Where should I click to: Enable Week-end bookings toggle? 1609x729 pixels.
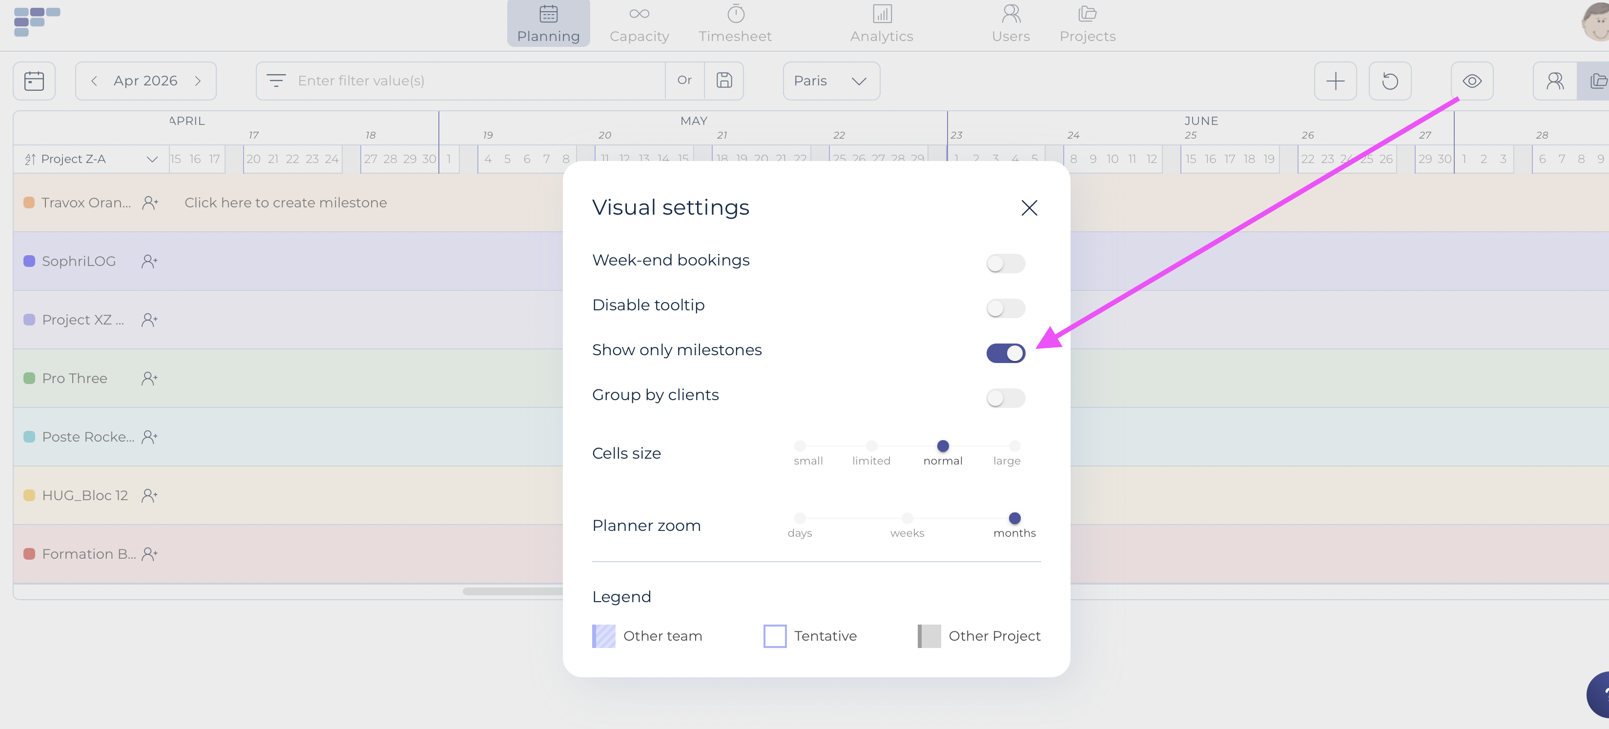1005,263
